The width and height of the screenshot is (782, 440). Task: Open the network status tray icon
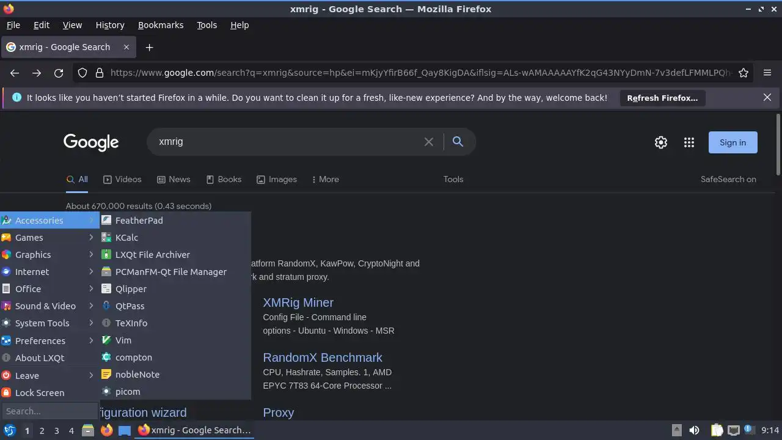coord(734,430)
